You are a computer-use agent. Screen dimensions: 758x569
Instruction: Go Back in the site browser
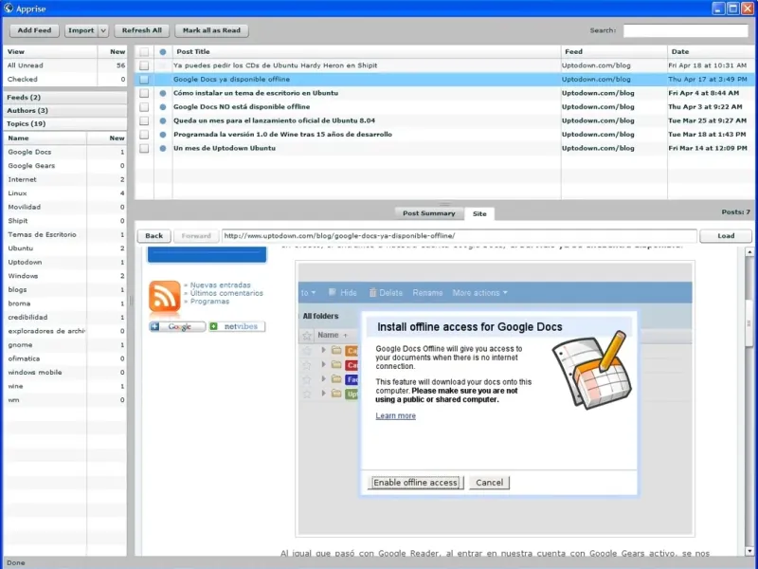[x=154, y=235]
